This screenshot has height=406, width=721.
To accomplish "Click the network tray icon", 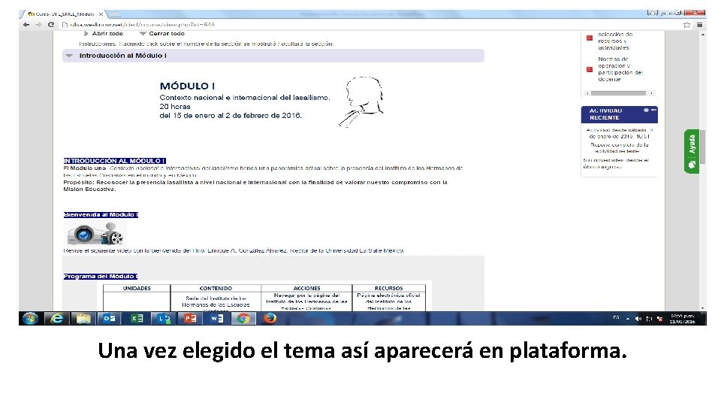I will pyautogui.click(x=649, y=319).
